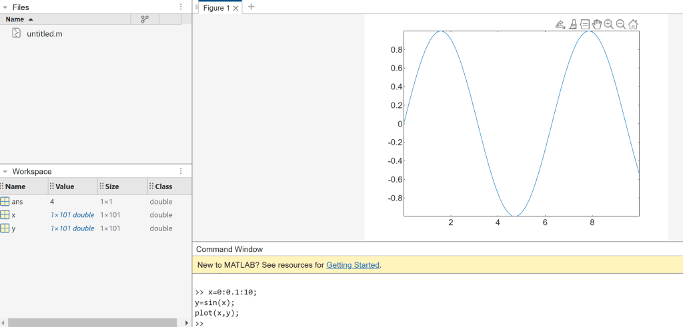Select the zoom in magnifier

(x=609, y=25)
